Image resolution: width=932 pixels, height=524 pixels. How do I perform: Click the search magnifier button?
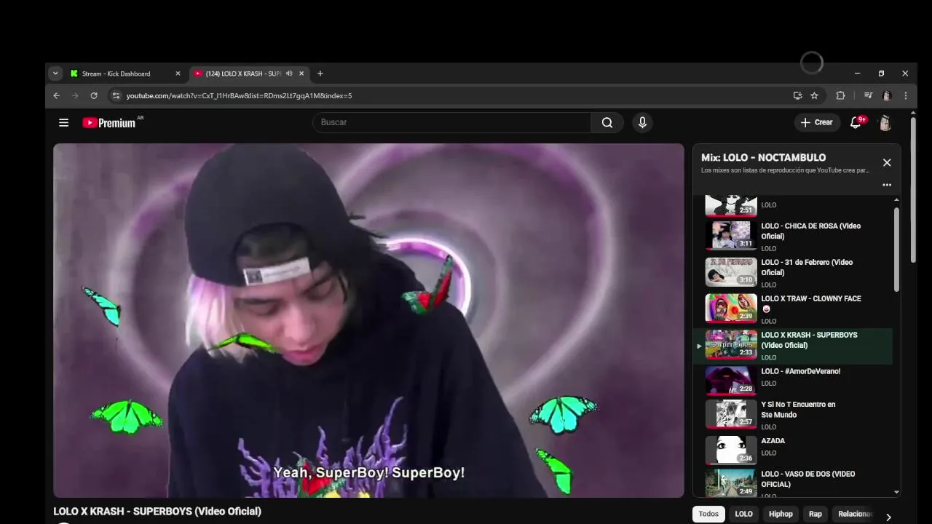607,122
